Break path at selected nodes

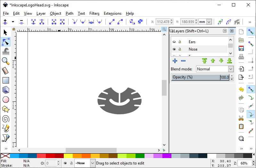pos(42,22)
